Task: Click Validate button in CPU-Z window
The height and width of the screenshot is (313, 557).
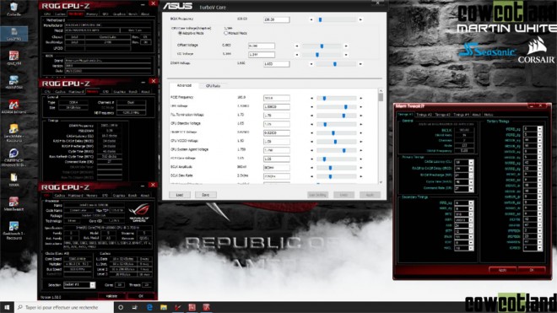Action: tap(111, 296)
